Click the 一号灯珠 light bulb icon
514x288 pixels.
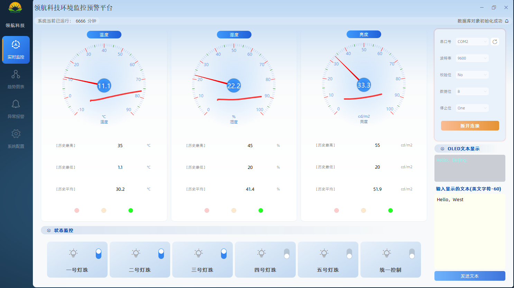73,253
